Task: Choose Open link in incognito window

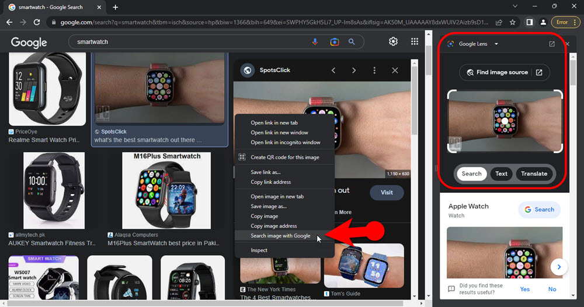Action: 284,142
